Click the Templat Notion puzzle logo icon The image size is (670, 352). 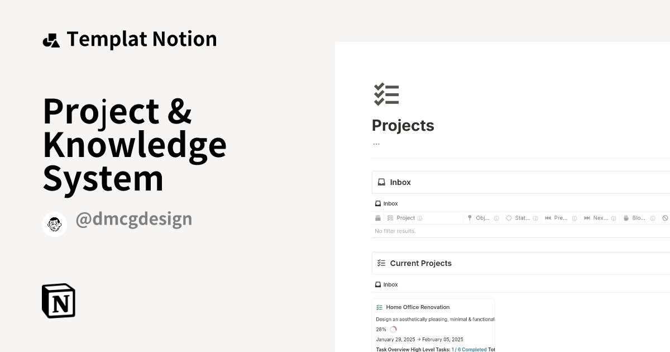(x=51, y=39)
